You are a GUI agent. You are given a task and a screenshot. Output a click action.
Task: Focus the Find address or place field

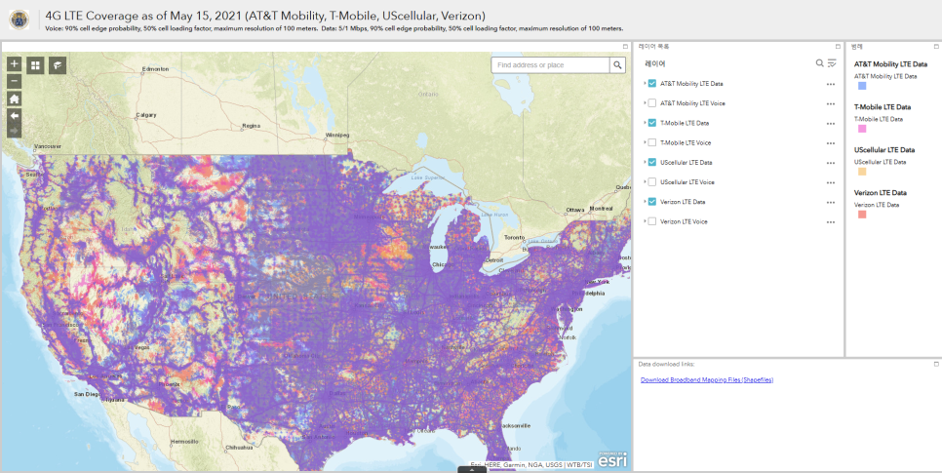550,65
